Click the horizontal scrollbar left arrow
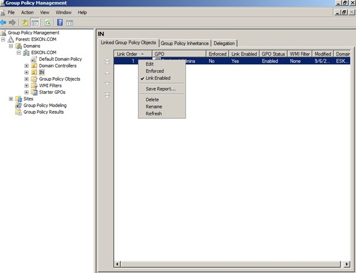Viewport: 356px width, 273px height. [118, 264]
